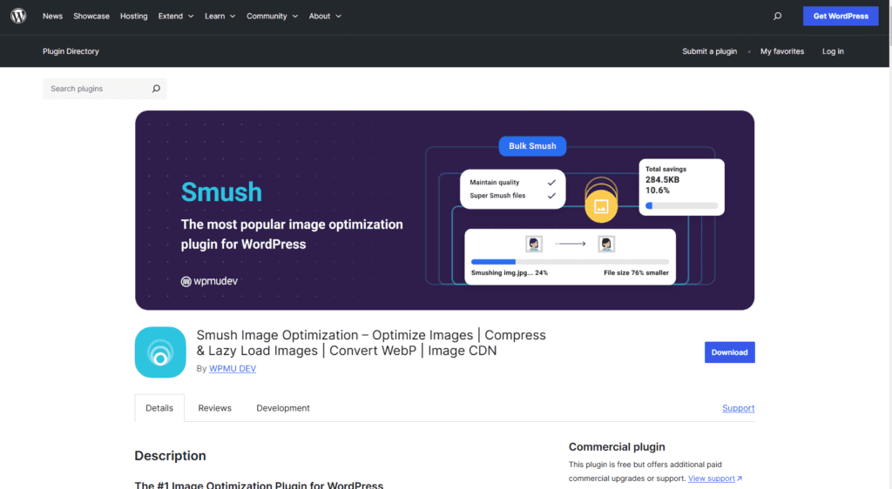Screen dimensions: 892x489
Task: Open the Support link
Action: coord(739,408)
